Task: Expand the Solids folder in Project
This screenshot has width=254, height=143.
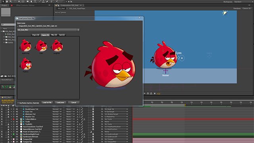Action: click(4, 43)
